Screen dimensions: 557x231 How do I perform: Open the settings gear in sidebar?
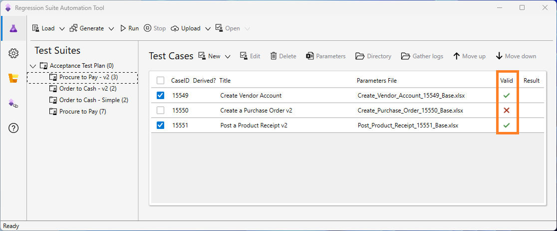[13, 53]
